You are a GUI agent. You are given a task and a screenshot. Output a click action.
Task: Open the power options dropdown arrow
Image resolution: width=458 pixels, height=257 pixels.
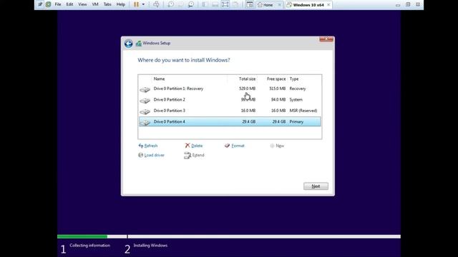(143, 4)
